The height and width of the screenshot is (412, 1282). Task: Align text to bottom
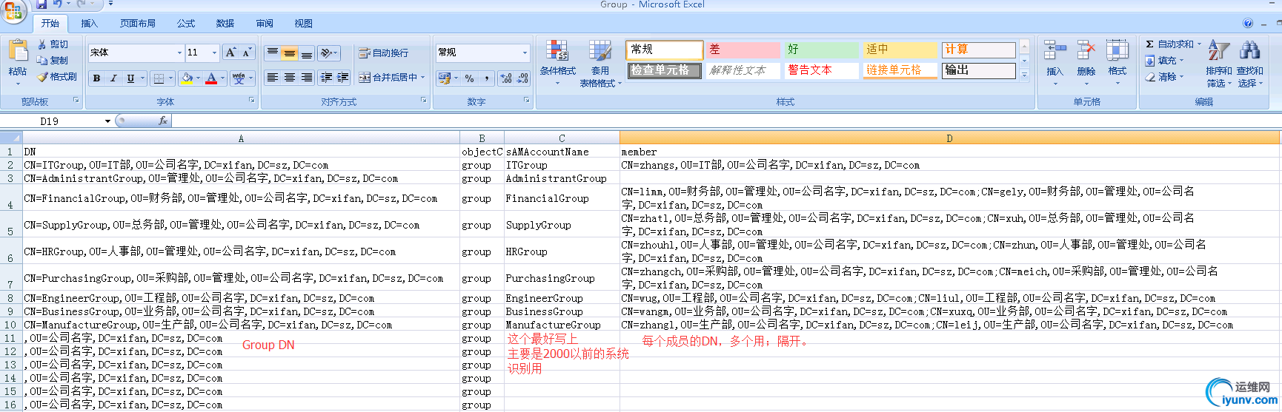click(x=307, y=53)
